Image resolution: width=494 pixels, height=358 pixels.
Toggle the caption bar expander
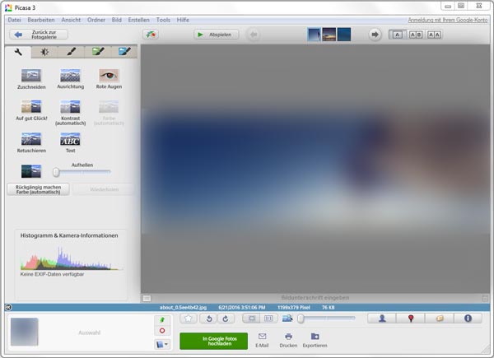[146, 297]
